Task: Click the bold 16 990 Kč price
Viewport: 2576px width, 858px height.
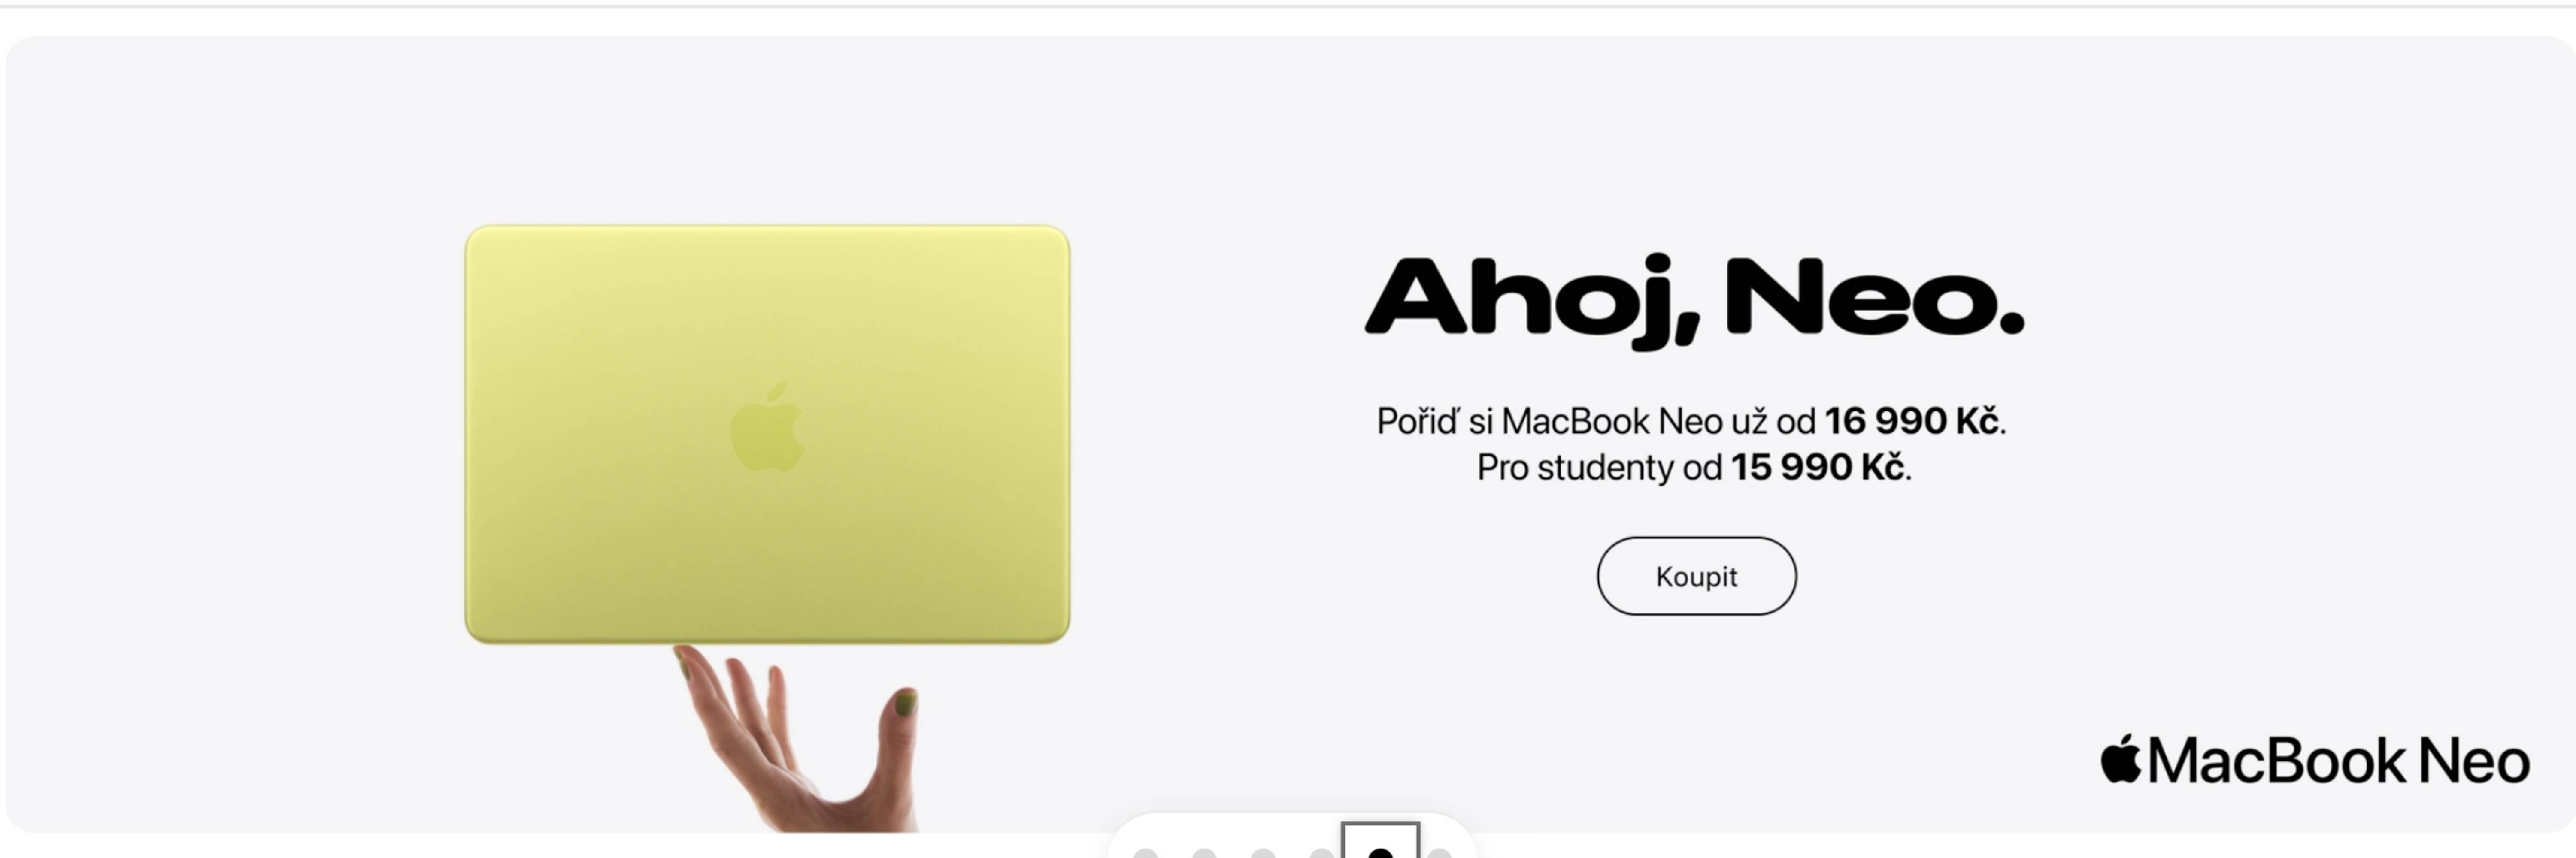Action: [1911, 421]
